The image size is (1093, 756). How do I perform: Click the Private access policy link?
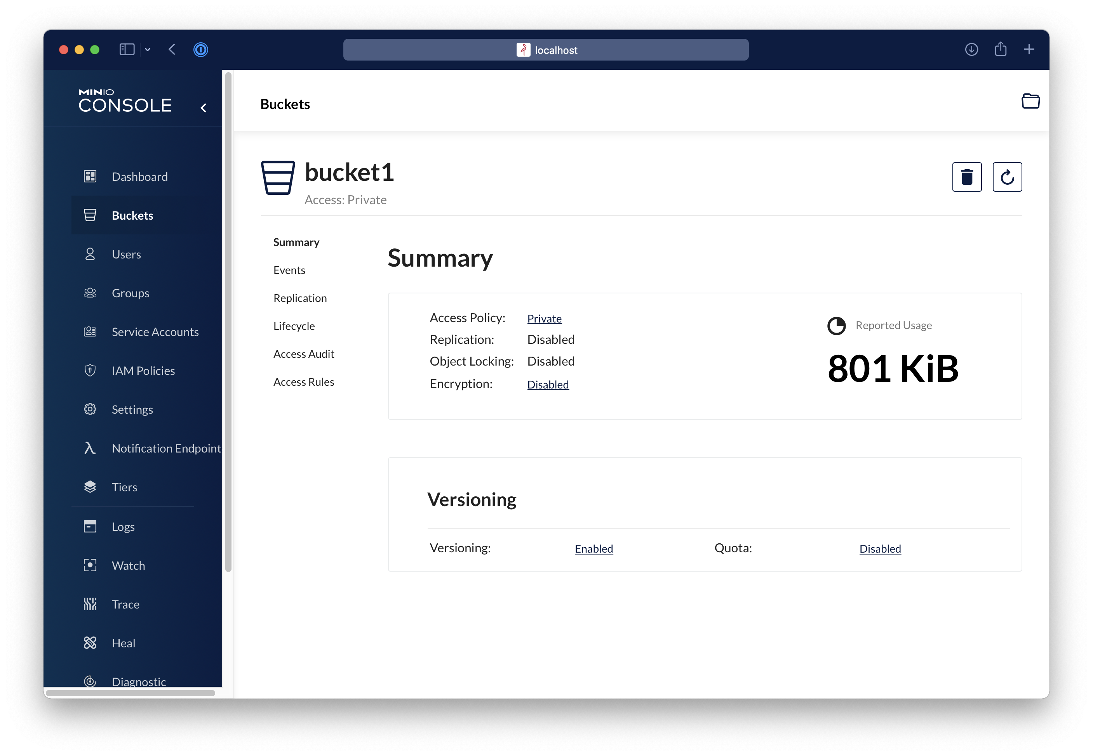point(544,319)
